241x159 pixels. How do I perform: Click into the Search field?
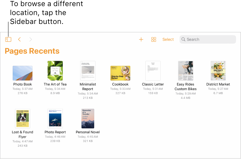pyautogui.click(x=209, y=39)
